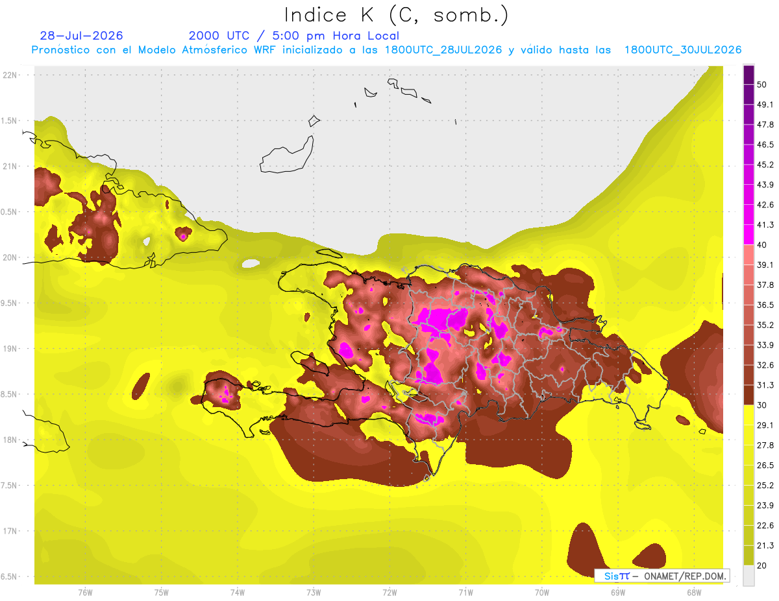
Task: Click the legend value '35.2'
Action: 765,325
